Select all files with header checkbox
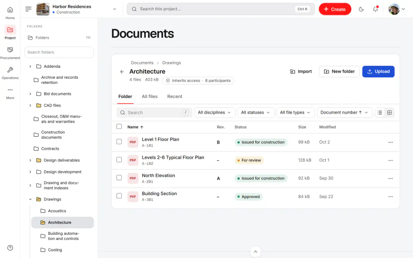 (x=119, y=126)
